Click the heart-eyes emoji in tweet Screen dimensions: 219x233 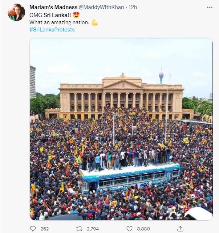click(x=76, y=15)
